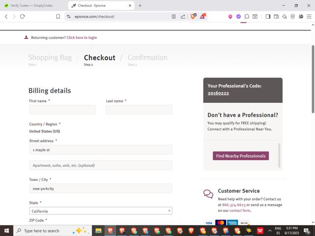Show hidden system tray icons chevron

(x=270, y=231)
